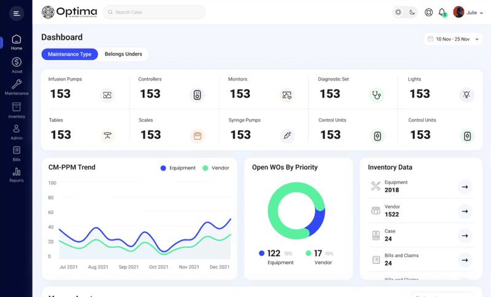Open Equipment inventory arrow
The image size is (491, 297).
pyautogui.click(x=465, y=187)
